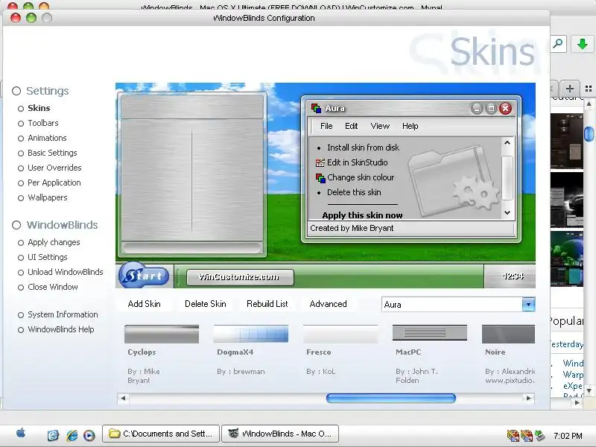Click the Delete Skin button
Screen dimensions: 596x447
pos(206,304)
